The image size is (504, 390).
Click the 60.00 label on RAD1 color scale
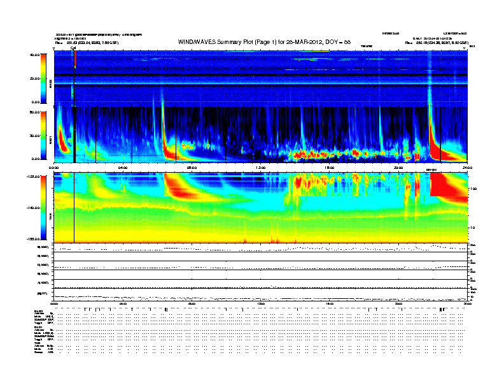pyautogui.click(x=34, y=112)
